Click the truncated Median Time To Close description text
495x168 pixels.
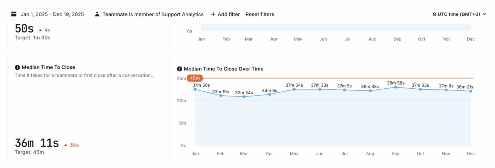(x=85, y=75)
